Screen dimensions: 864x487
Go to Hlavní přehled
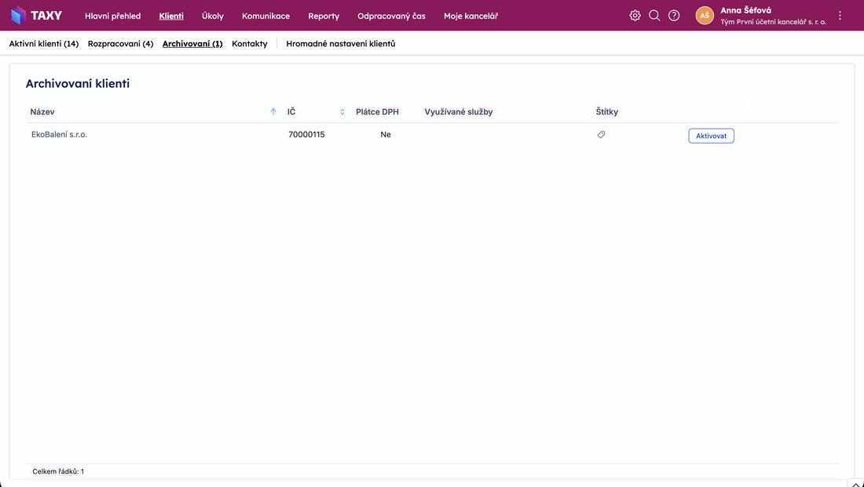pyautogui.click(x=113, y=16)
